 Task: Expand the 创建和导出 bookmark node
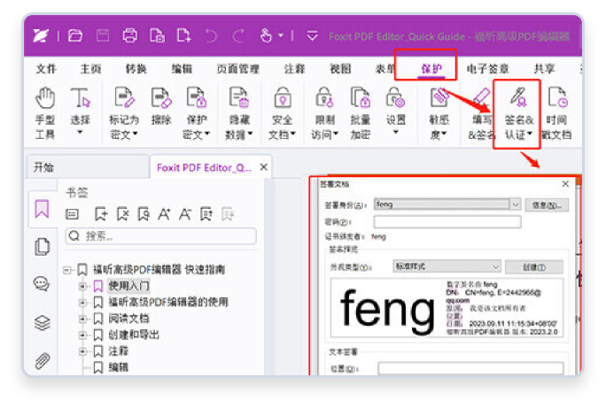click(x=82, y=335)
